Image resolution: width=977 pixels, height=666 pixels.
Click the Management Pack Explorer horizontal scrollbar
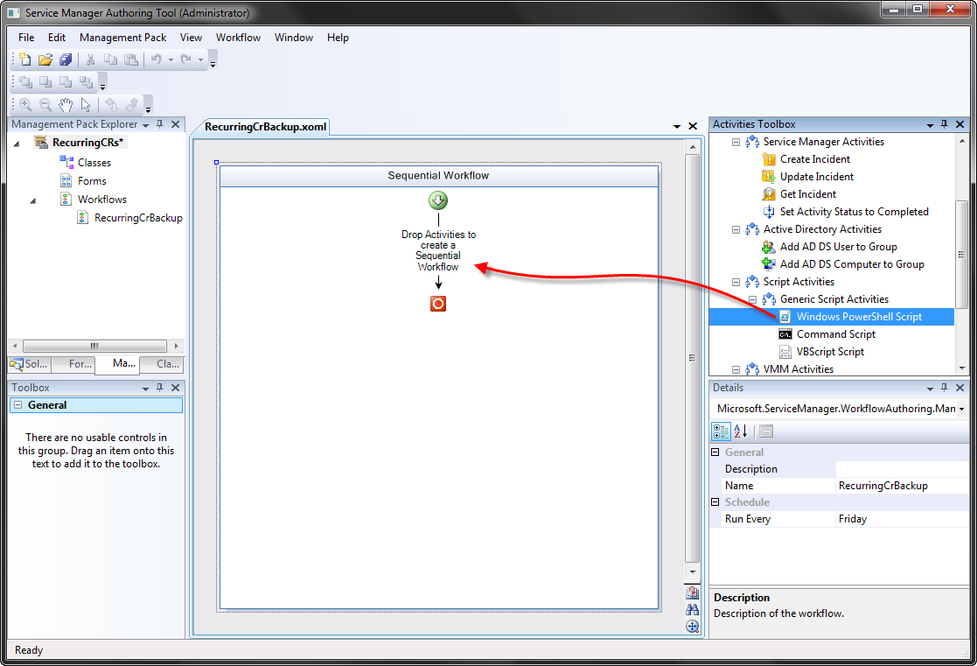94,346
